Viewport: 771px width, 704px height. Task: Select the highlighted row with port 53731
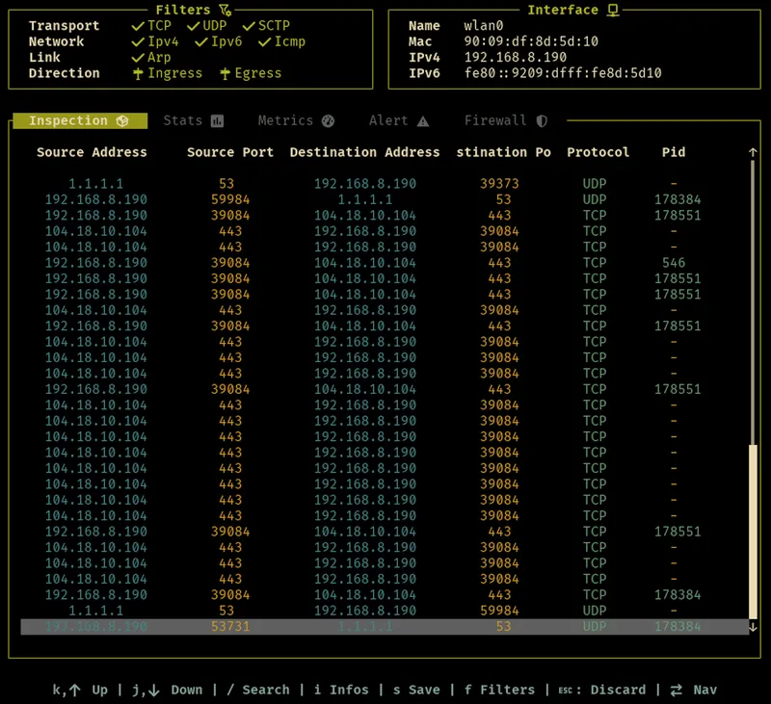pos(385,627)
